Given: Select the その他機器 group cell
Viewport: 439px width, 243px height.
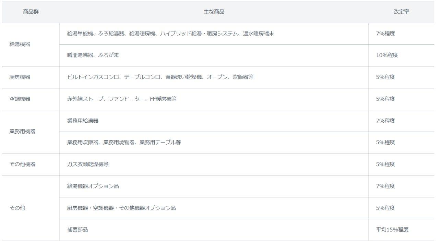Looking at the screenshot, I should (x=31, y=165).
